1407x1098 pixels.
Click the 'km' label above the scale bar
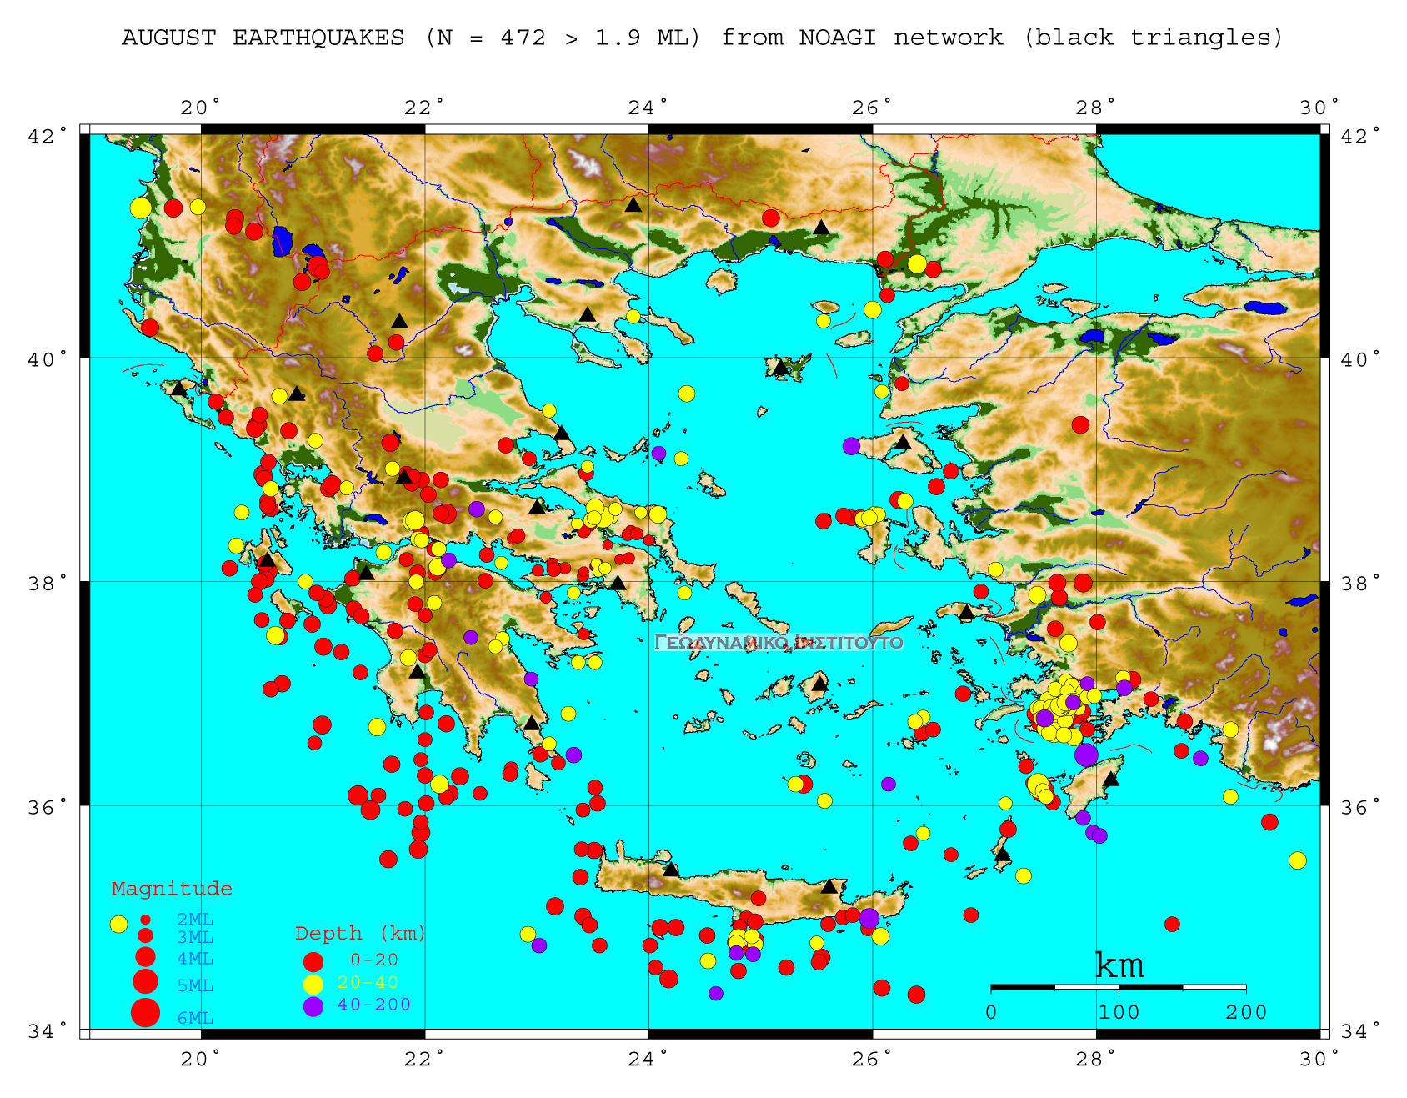[1119, 965]
